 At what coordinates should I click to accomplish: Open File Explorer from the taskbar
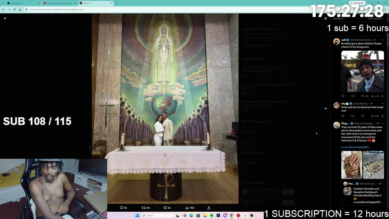[205, 215]
